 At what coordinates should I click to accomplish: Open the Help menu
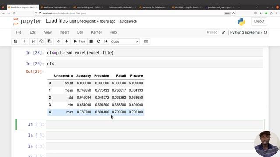[x=113, y=32]
